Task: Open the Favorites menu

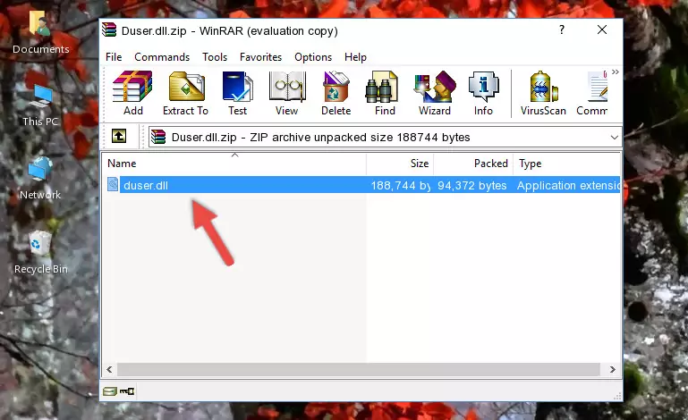Action: click(x=260, y=57)
